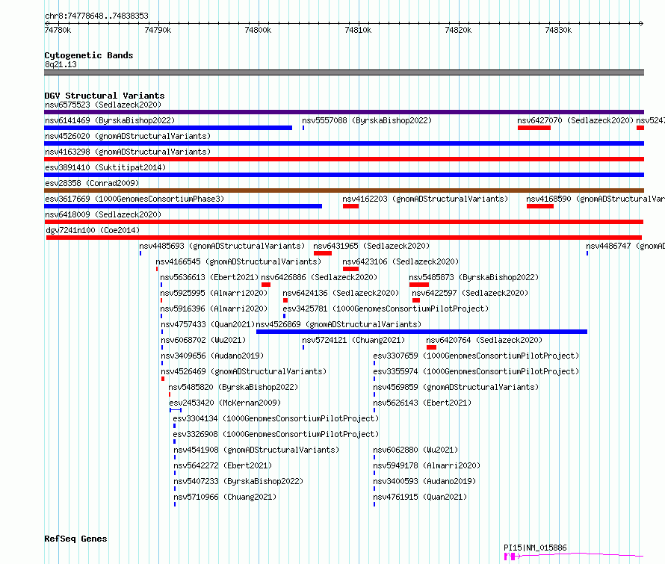Click the blue esv3617669 variant bar
The height and width of the screenshot is (564, 665).
click(183, 206)
